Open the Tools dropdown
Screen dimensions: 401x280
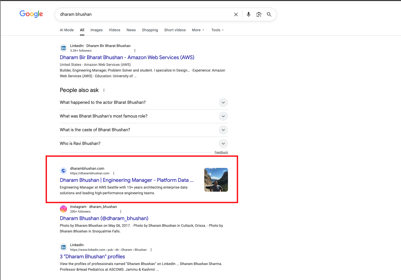[217, 30]
